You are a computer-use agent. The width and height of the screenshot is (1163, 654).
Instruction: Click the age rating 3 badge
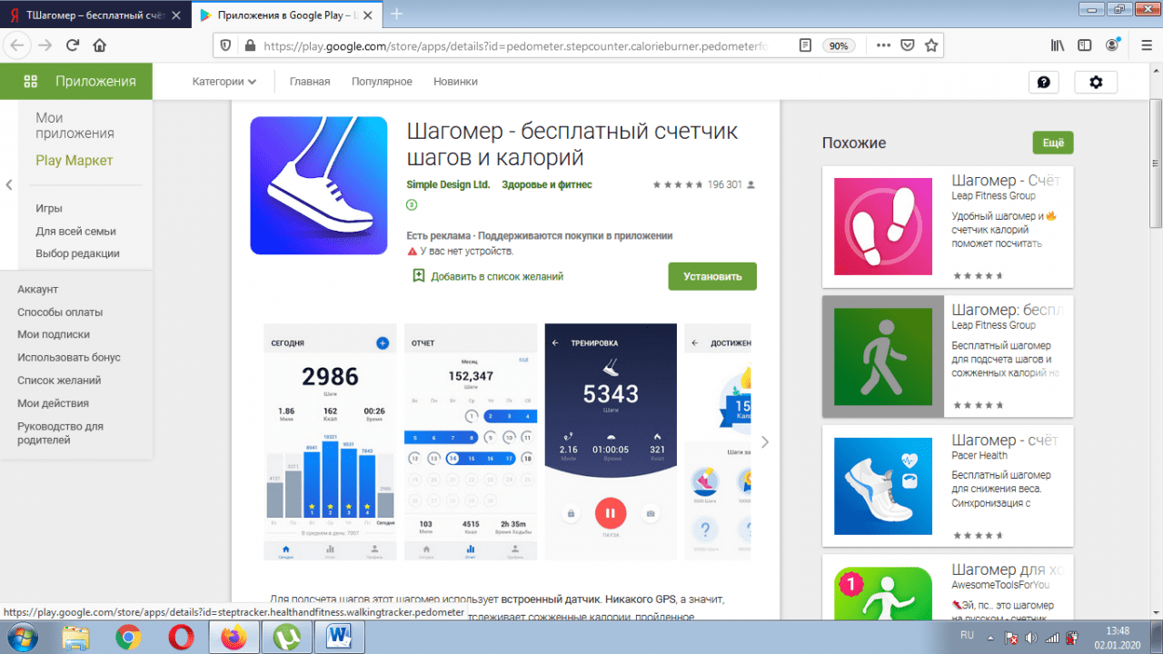pos(412,205)
